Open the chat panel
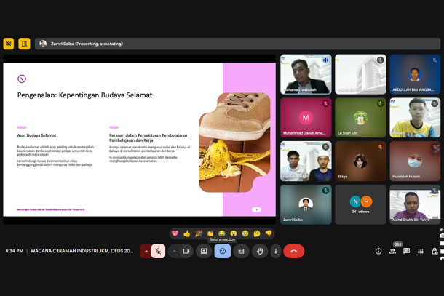Screen dimensions: 444x296 coord(407,251)
